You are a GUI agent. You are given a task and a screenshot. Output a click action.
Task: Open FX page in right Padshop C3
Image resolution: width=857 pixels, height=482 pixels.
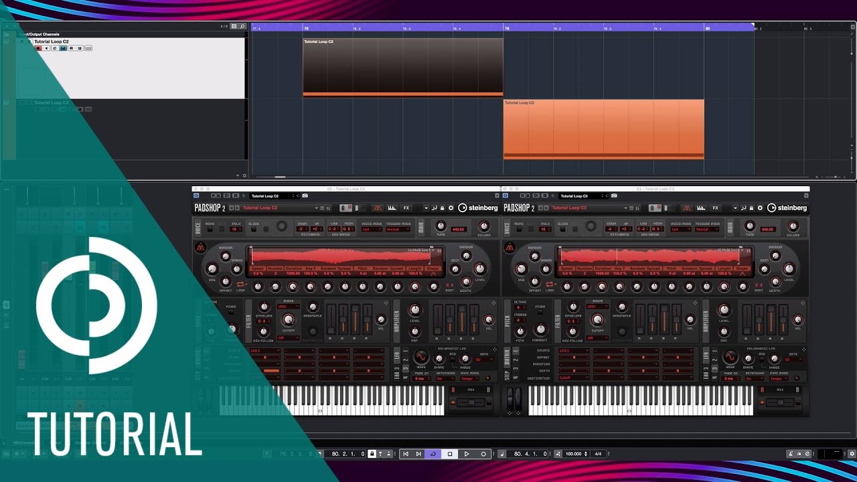point(715,208)
